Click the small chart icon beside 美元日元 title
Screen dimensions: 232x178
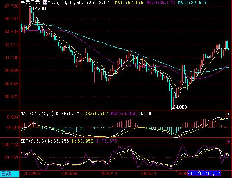[x=45, y=2]
